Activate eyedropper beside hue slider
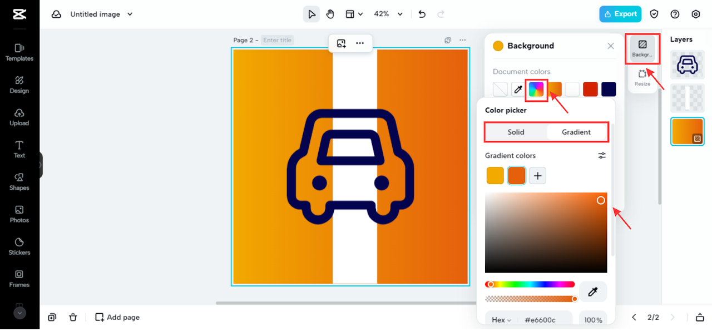This screenshot has width=712, height=331. [593, 292]
